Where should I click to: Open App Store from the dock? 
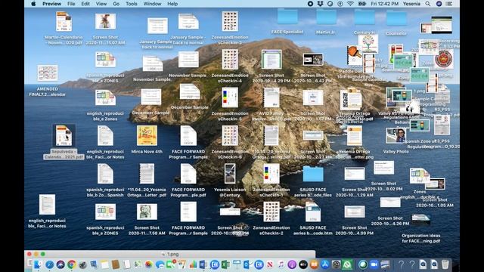(324, 264)
